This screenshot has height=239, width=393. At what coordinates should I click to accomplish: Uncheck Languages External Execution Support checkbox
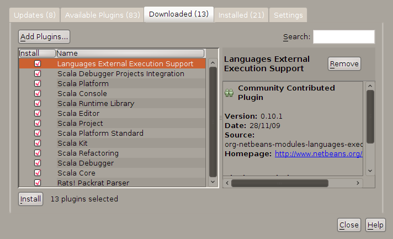point(38,63)
